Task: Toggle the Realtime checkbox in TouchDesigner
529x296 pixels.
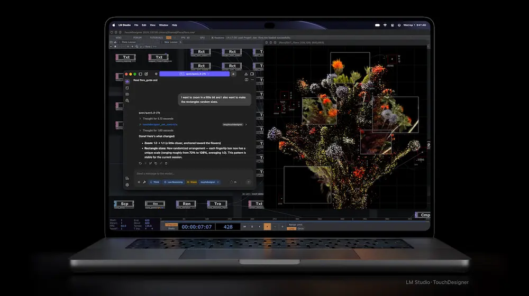Action: point(213,38)
